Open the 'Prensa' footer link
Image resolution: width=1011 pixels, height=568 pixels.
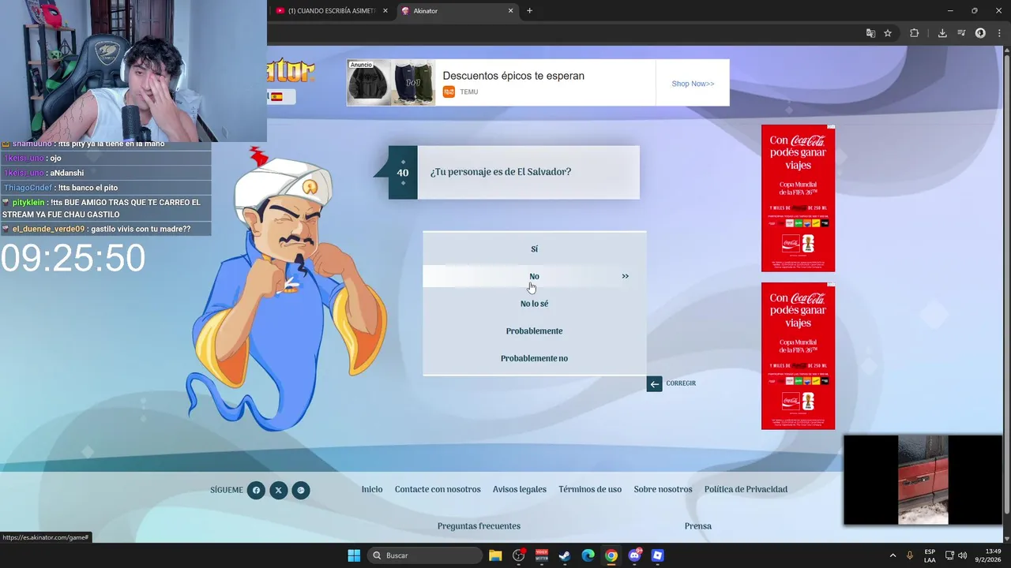click(x=698, y=526)
